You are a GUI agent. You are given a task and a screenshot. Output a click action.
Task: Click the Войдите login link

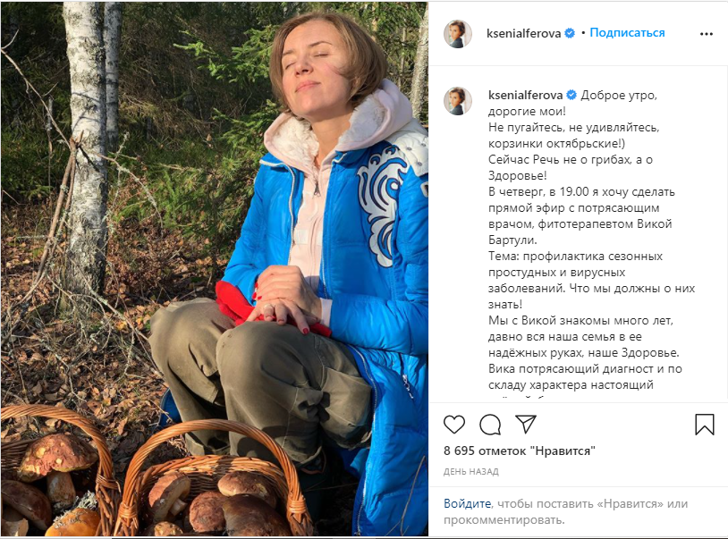click(468, 504)
